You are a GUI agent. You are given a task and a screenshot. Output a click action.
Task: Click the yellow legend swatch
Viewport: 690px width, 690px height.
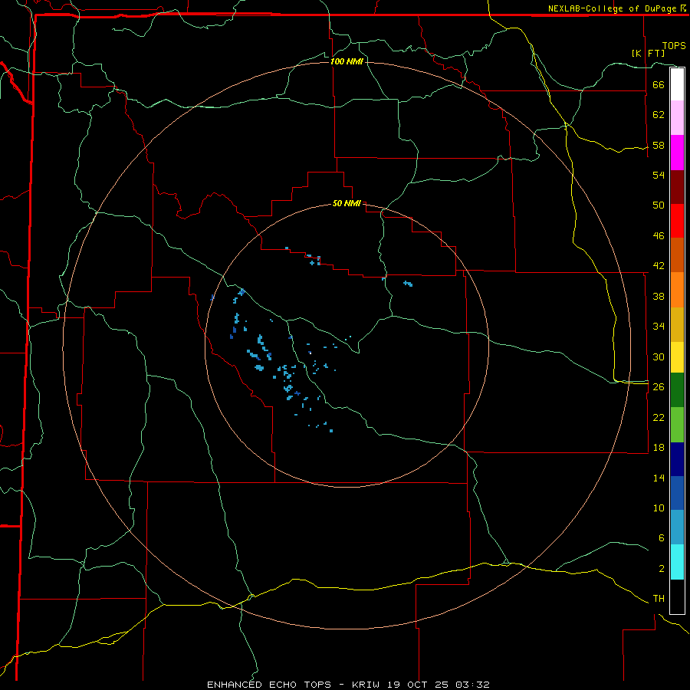point(677,357)
